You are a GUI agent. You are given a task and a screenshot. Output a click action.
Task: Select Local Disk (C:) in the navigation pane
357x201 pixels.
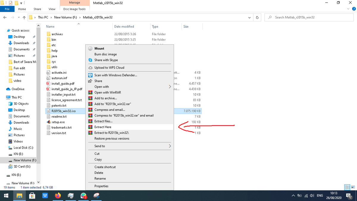point(23,148)
